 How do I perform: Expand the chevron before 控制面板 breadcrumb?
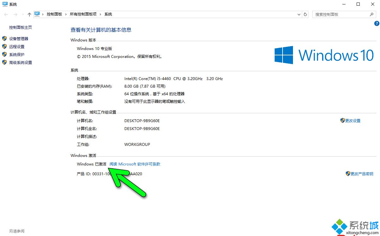43,15
